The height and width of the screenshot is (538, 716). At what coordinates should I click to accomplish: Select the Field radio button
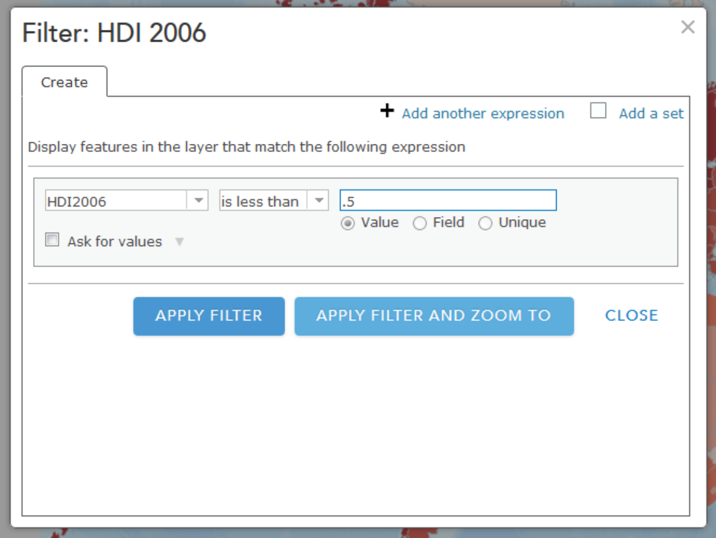420,223
